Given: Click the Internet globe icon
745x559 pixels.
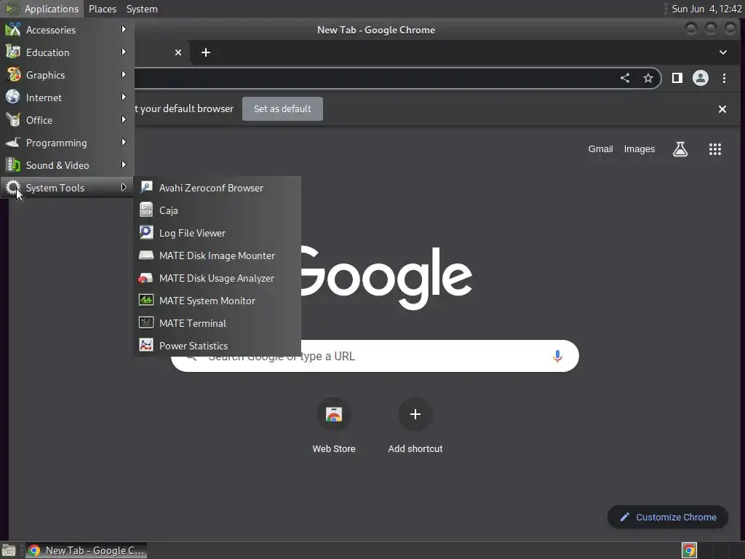Looking at the screenshot, I should click(13, 97).
